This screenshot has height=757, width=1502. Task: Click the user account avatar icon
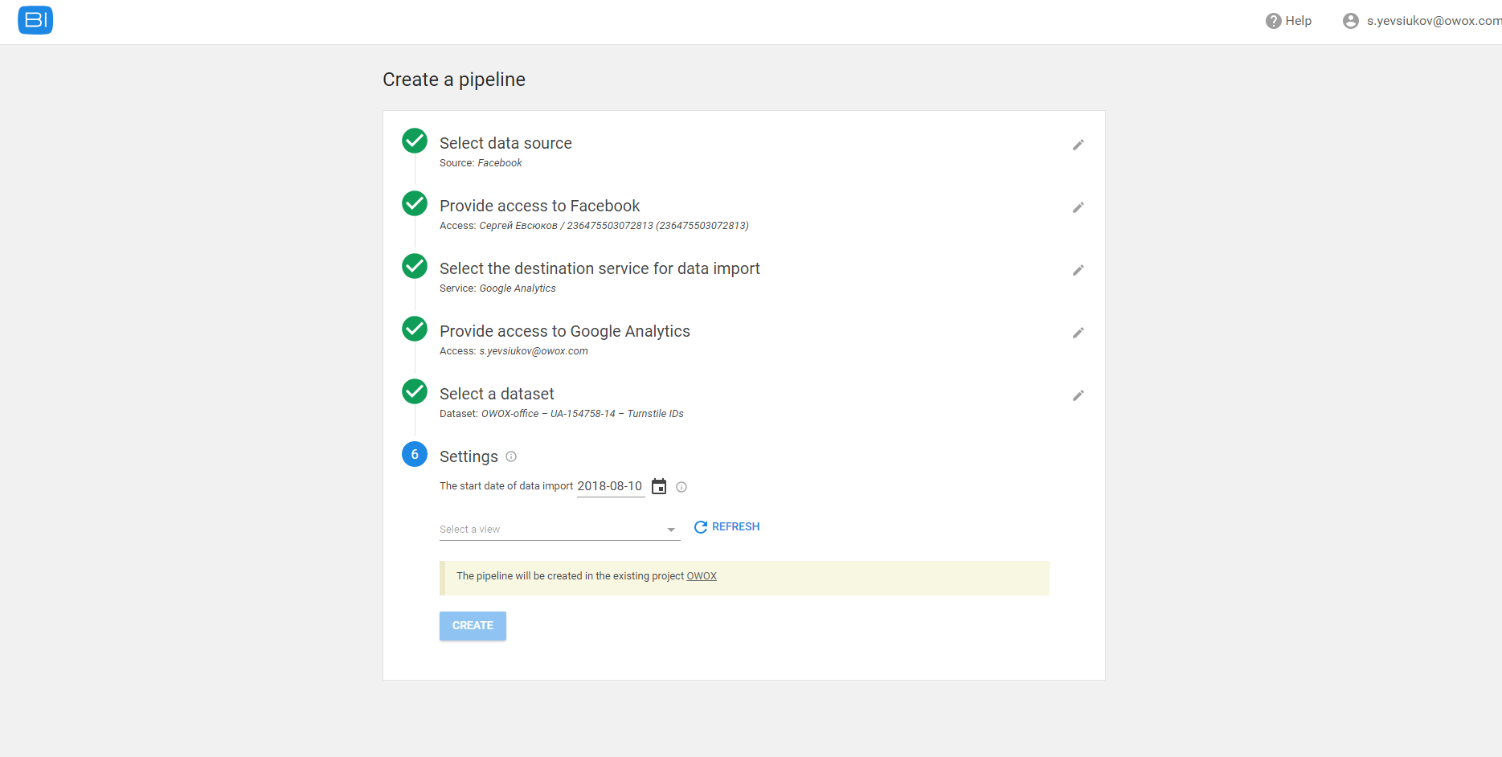click(1350, 21)
